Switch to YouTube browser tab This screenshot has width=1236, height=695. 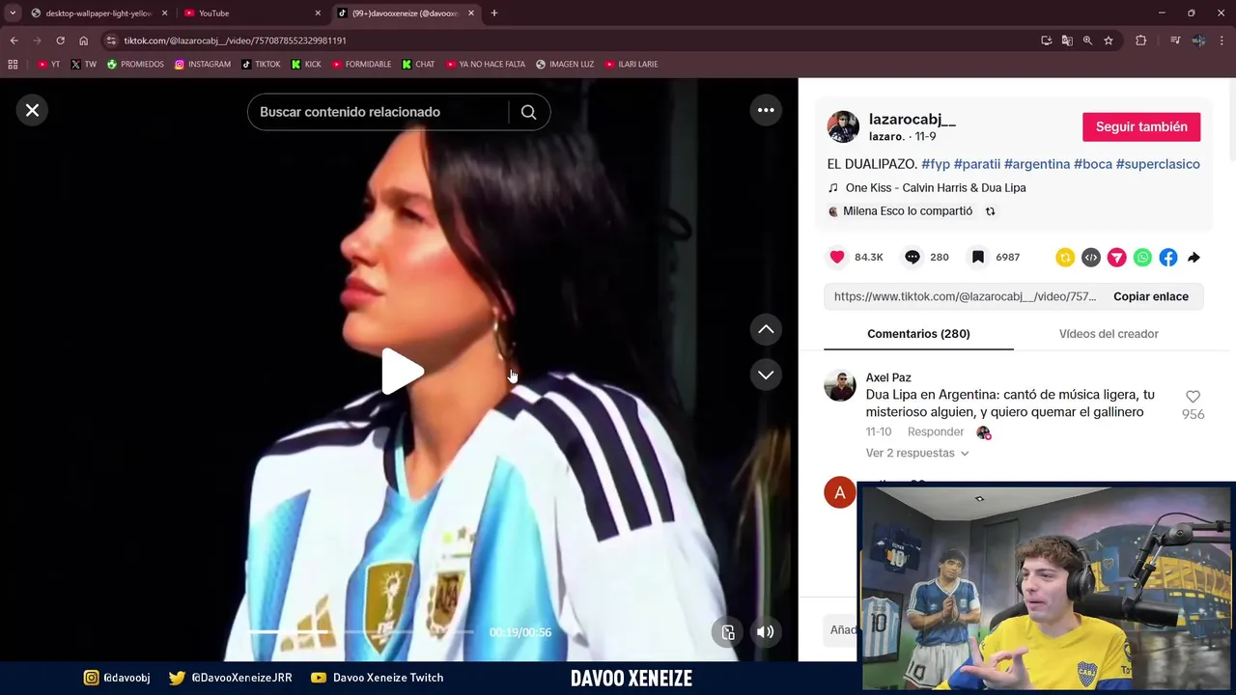coord(251,14)
